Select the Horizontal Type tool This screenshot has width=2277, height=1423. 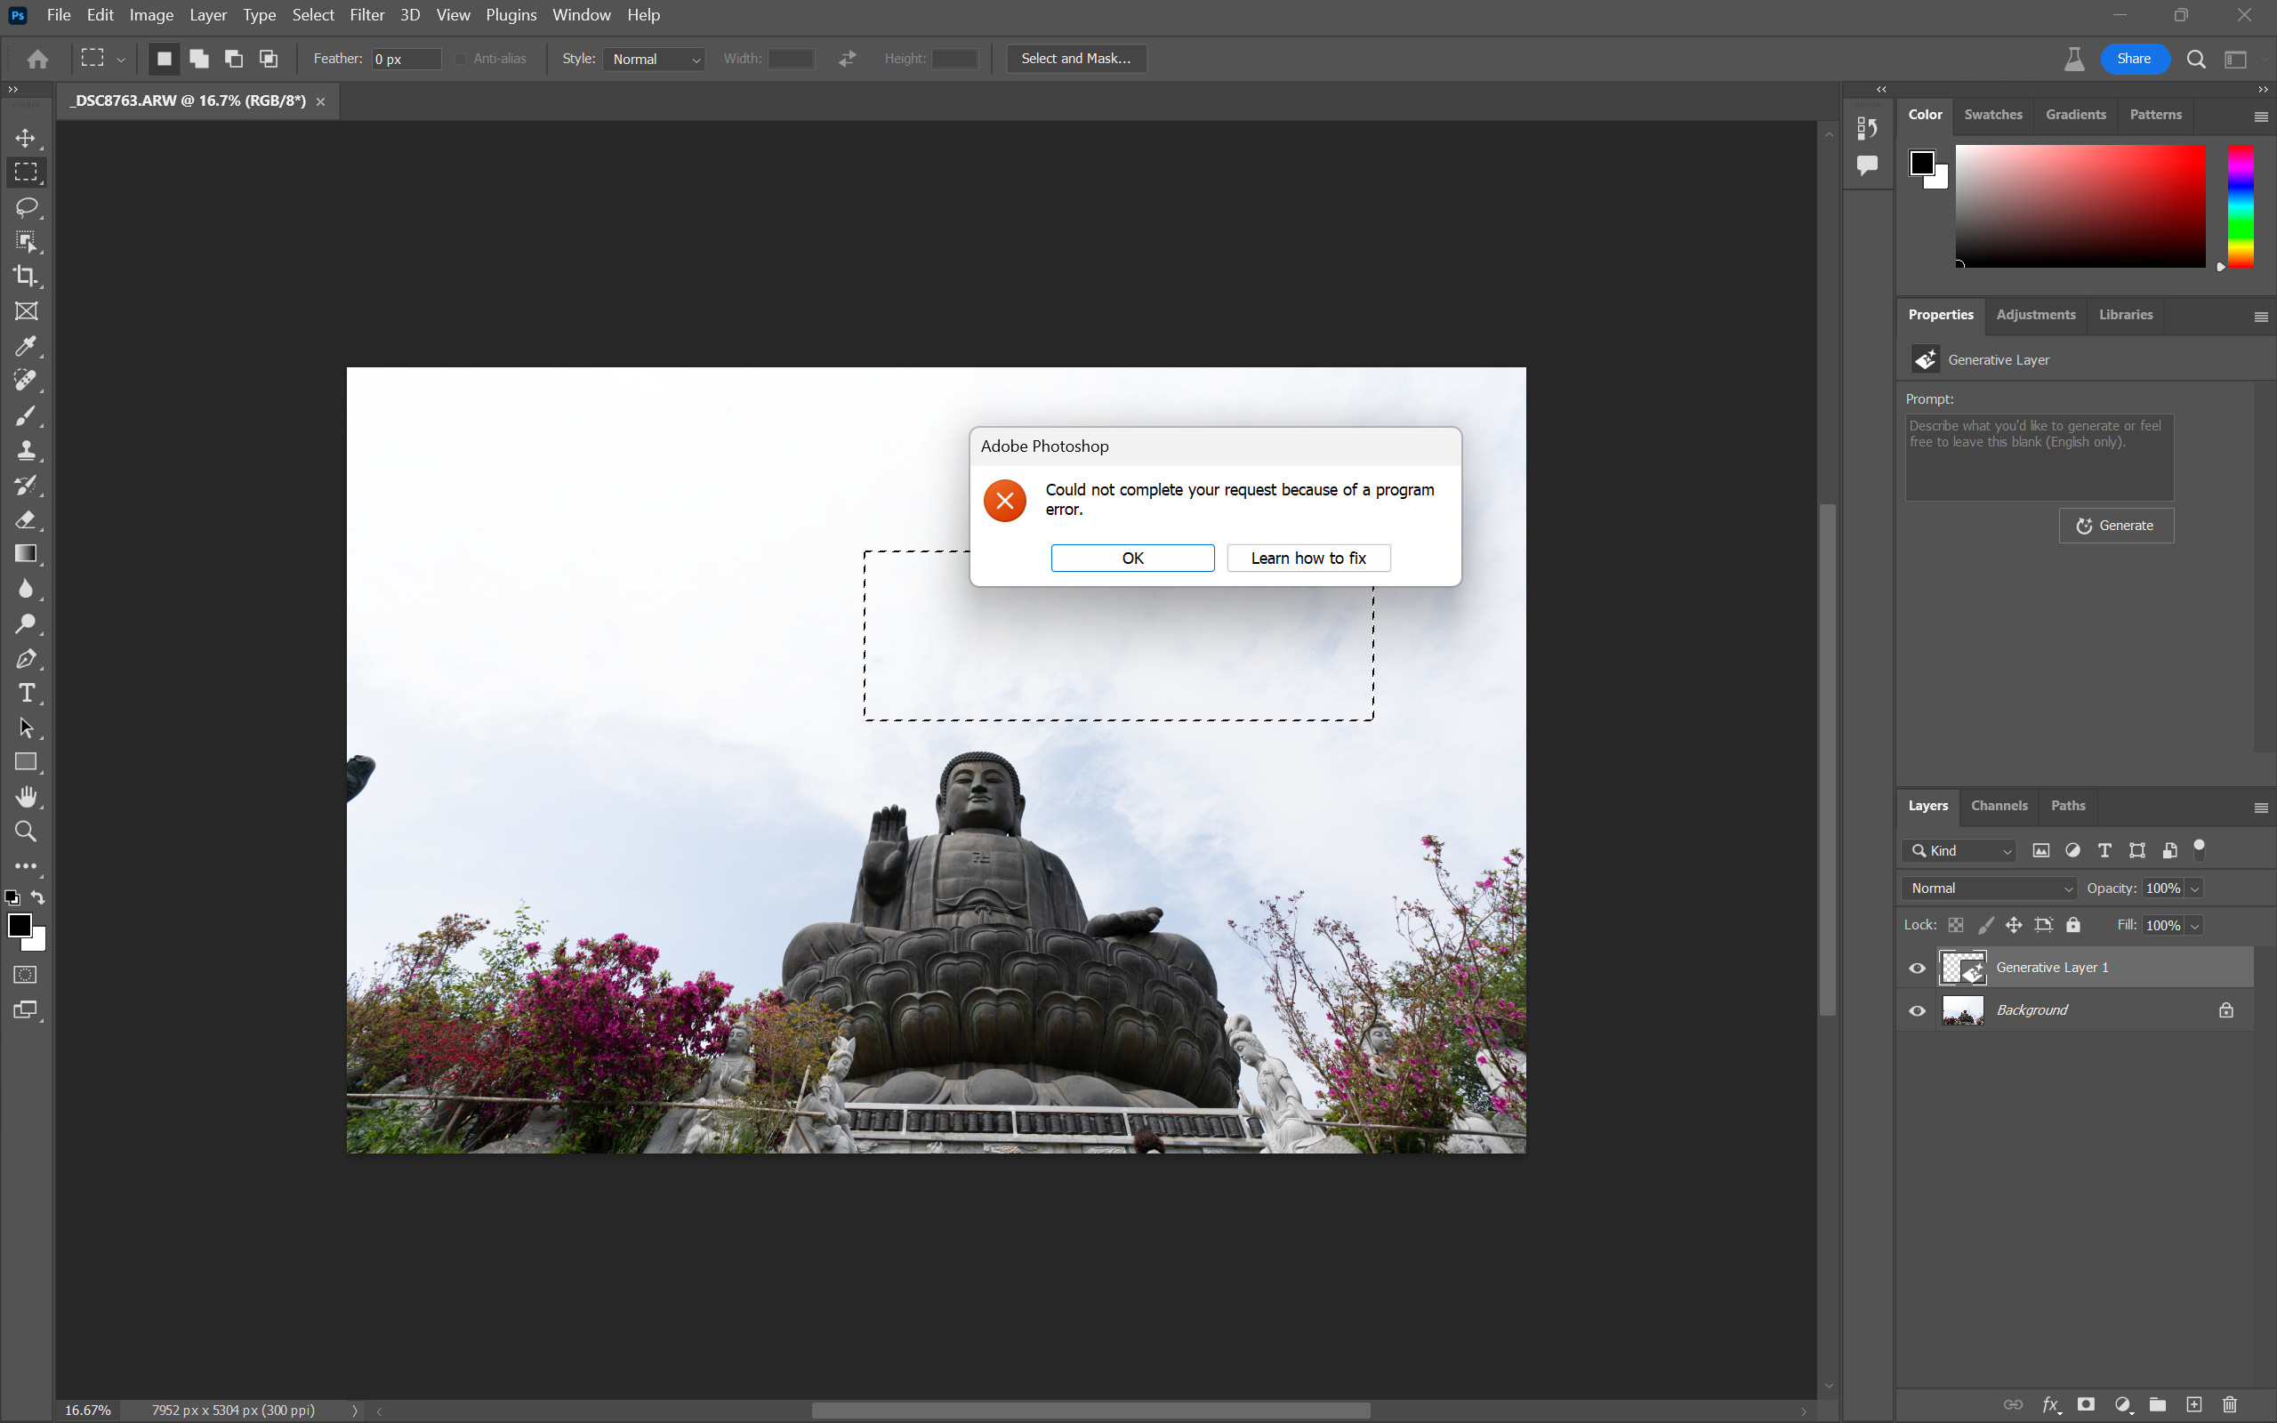(x=26, y=694)
